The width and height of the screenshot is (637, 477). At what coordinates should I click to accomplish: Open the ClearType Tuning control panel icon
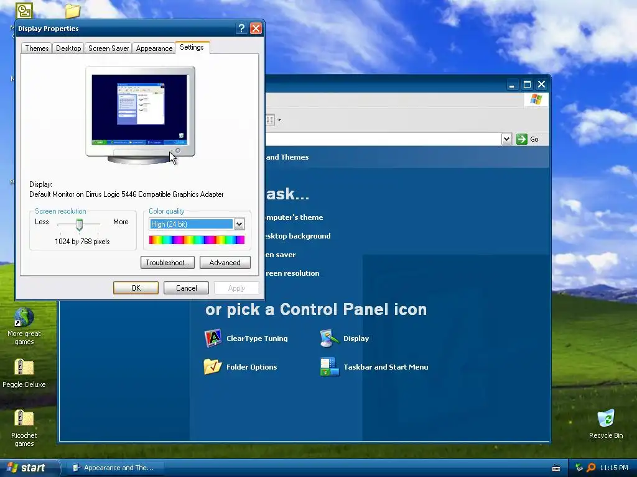point(213,338)
